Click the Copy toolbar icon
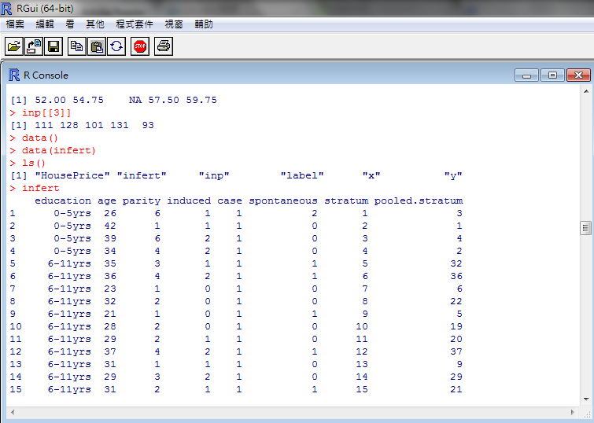 (77, 46)
